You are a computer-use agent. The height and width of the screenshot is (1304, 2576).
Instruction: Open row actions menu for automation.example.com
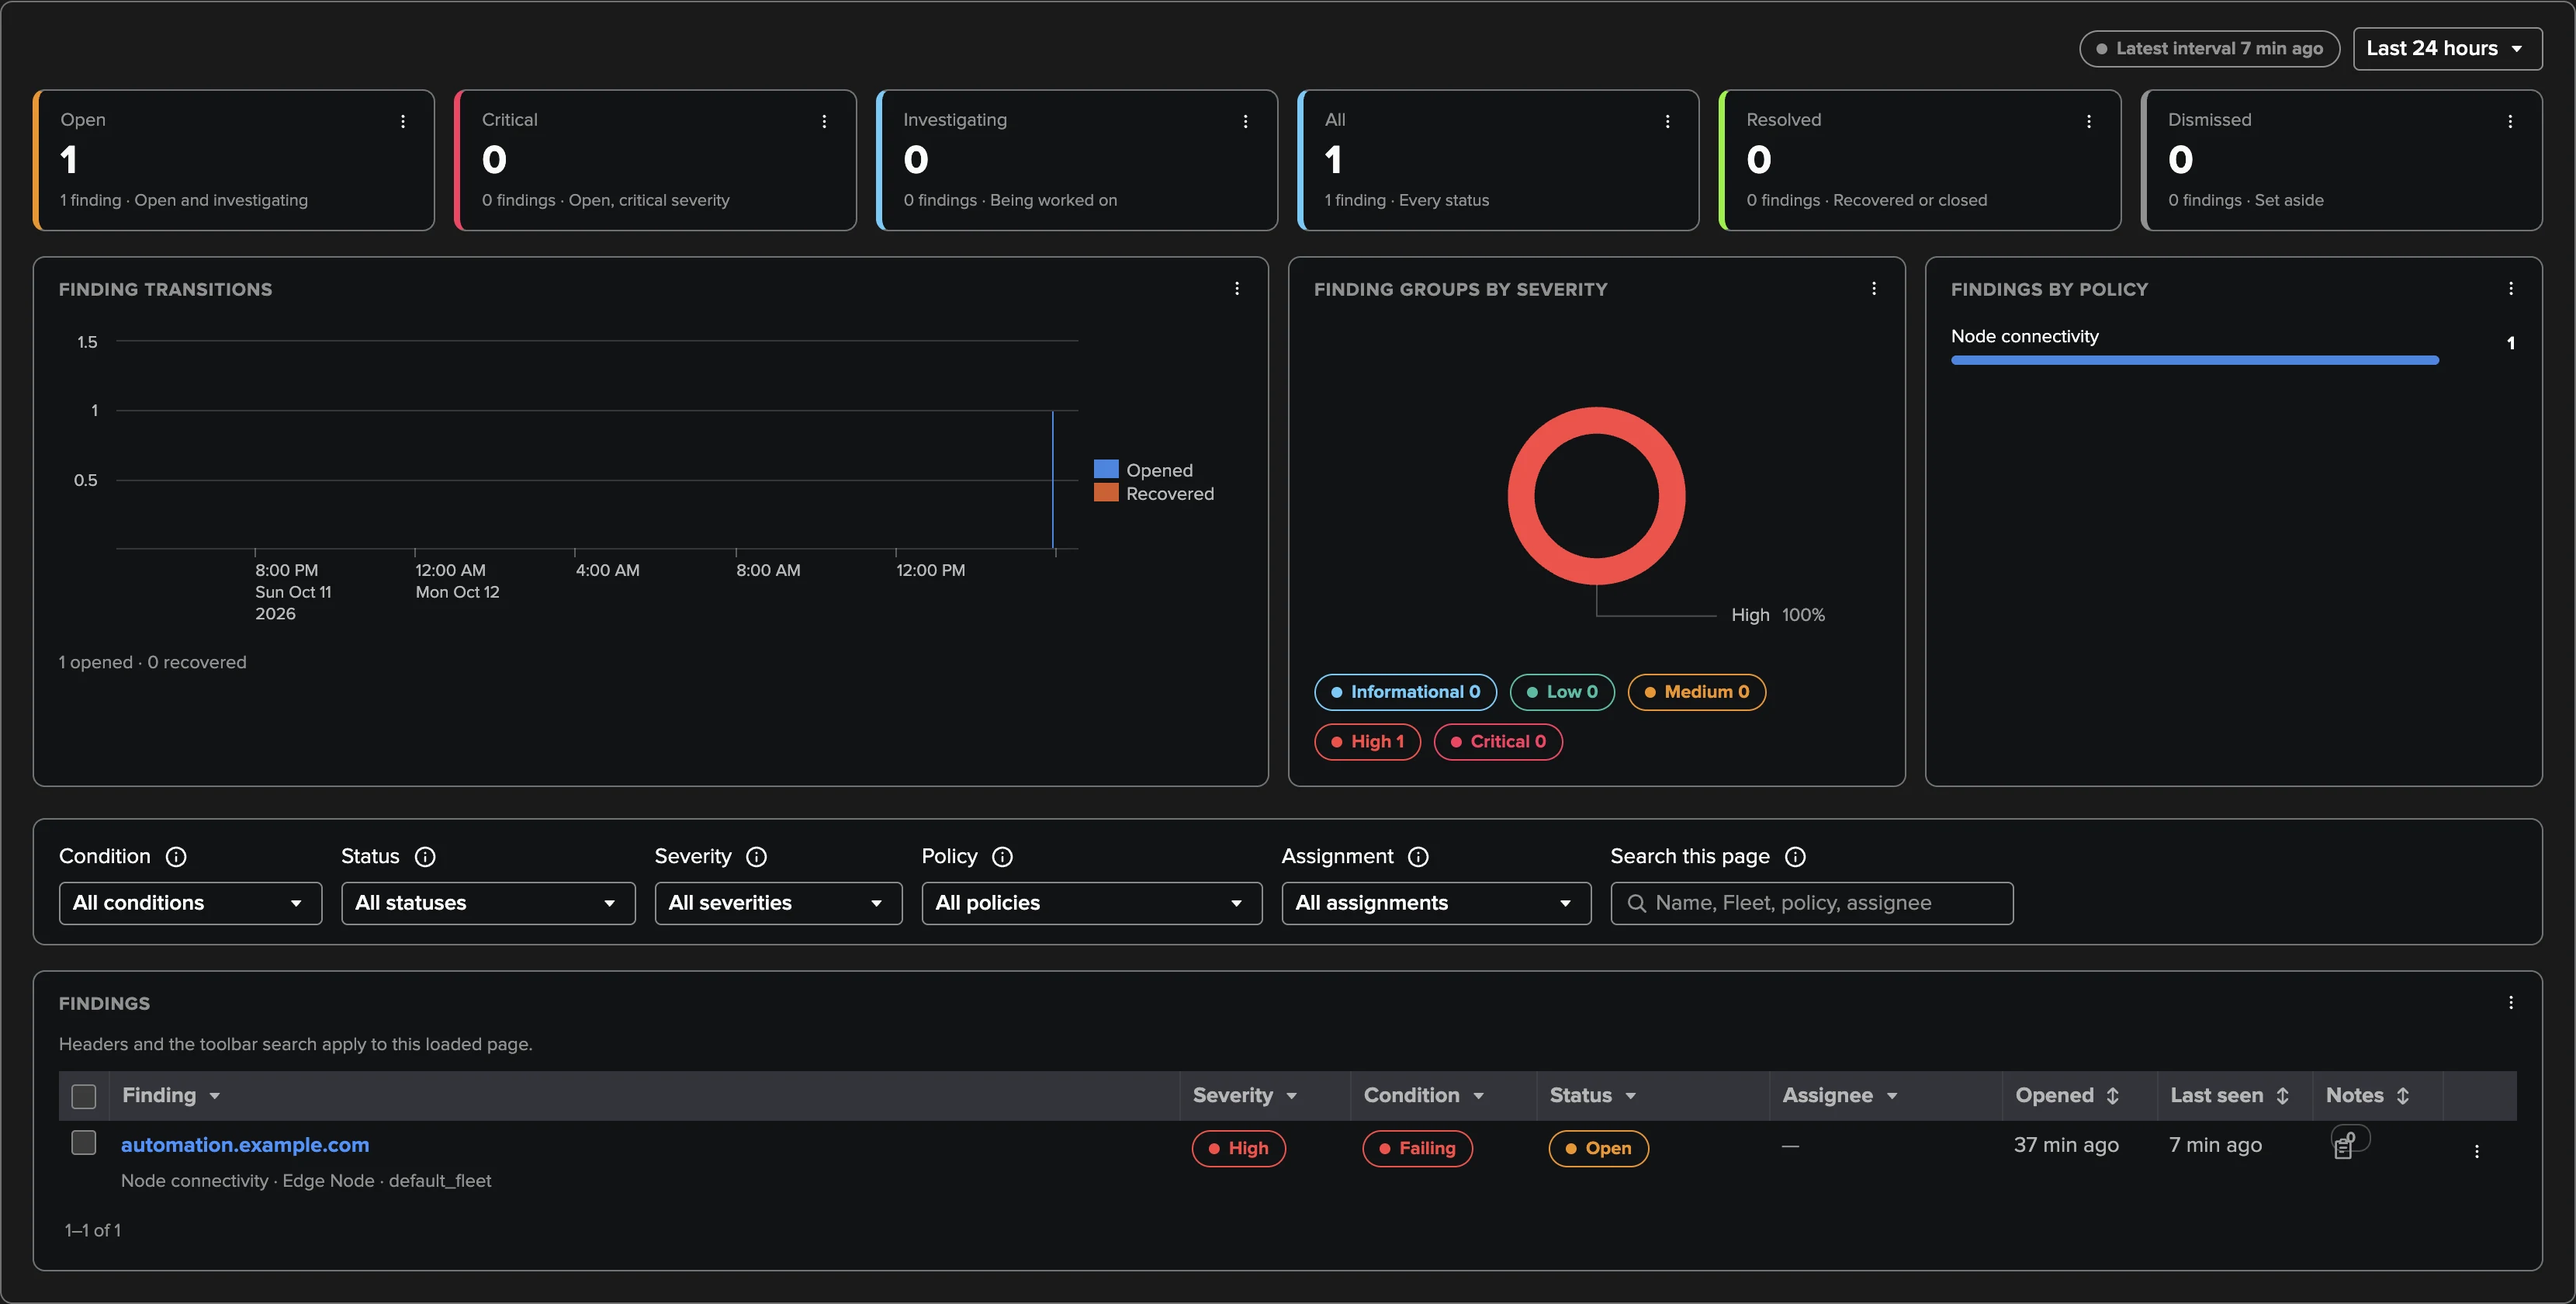pos(2477,1151)
